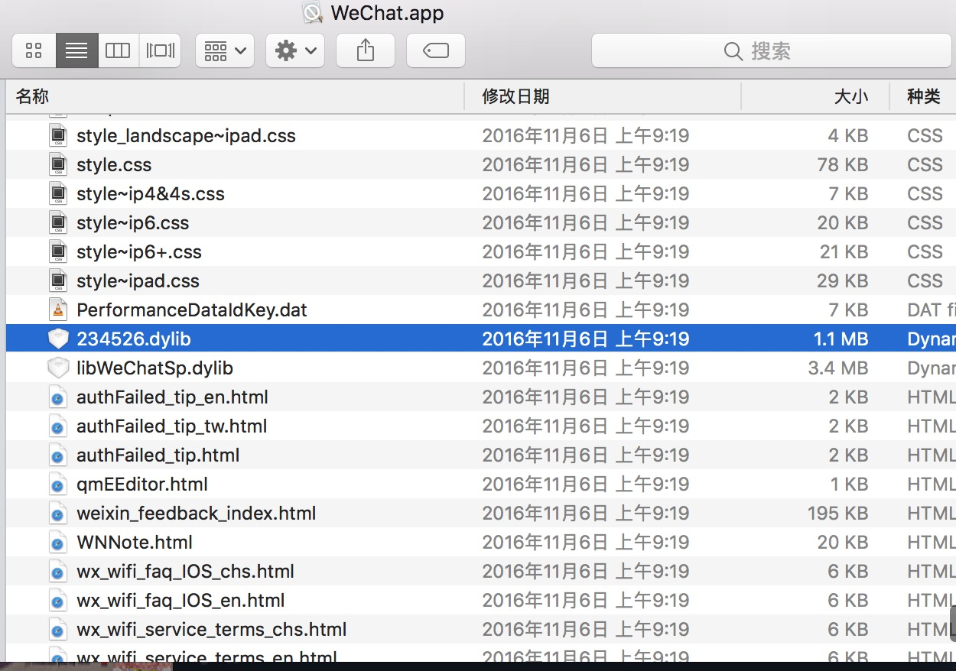The width and height of the screenshot is (956, 671).
Task: Click VLC cone icon of PerformanceDataIdKey.dat
Action: [58, 310]
